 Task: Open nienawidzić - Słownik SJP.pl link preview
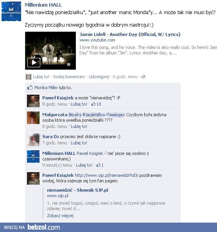tap(77, 190)
